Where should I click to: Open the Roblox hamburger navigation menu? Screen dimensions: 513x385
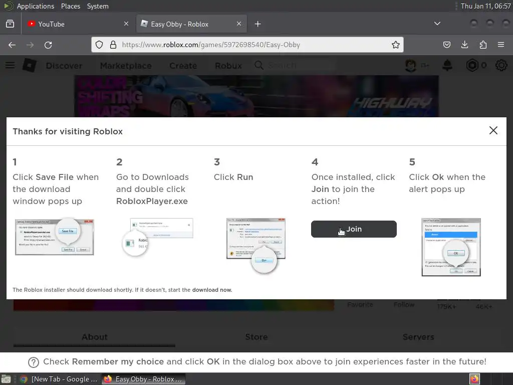[x=10, y=65]
